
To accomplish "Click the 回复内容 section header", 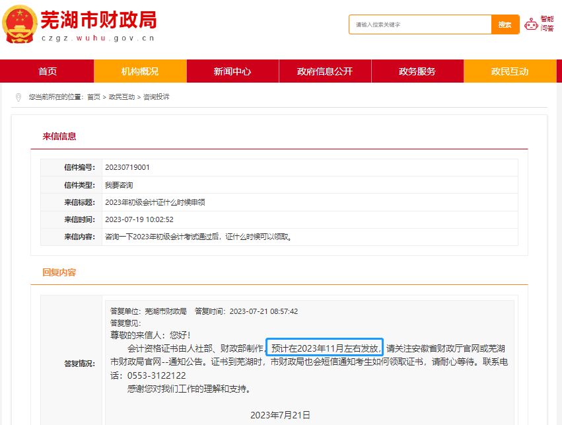I will tap(58, 272).
